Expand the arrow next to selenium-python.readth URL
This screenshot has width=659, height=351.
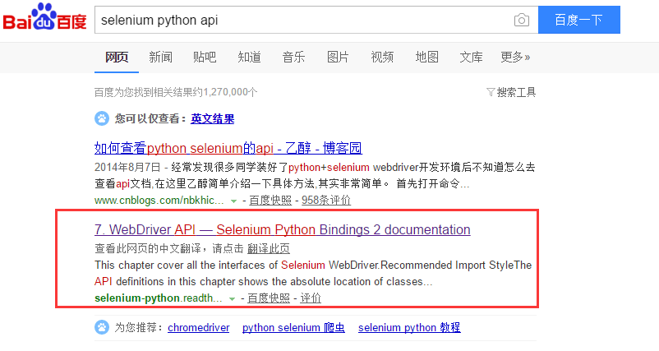coord(232,299)
